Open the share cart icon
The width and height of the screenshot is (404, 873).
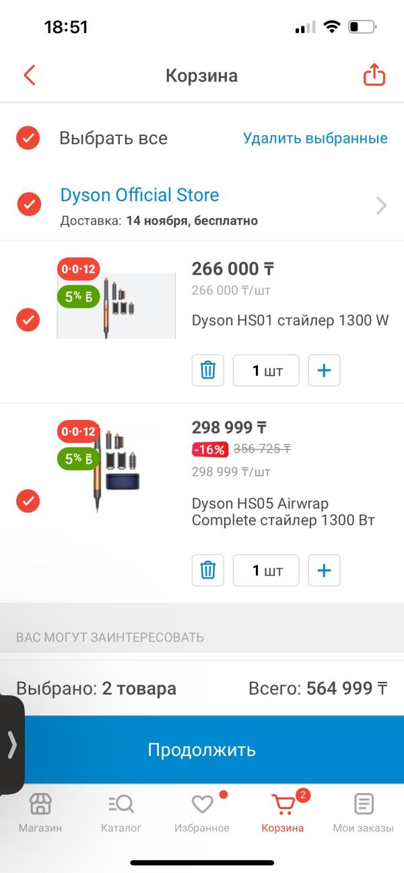point(374,75)
